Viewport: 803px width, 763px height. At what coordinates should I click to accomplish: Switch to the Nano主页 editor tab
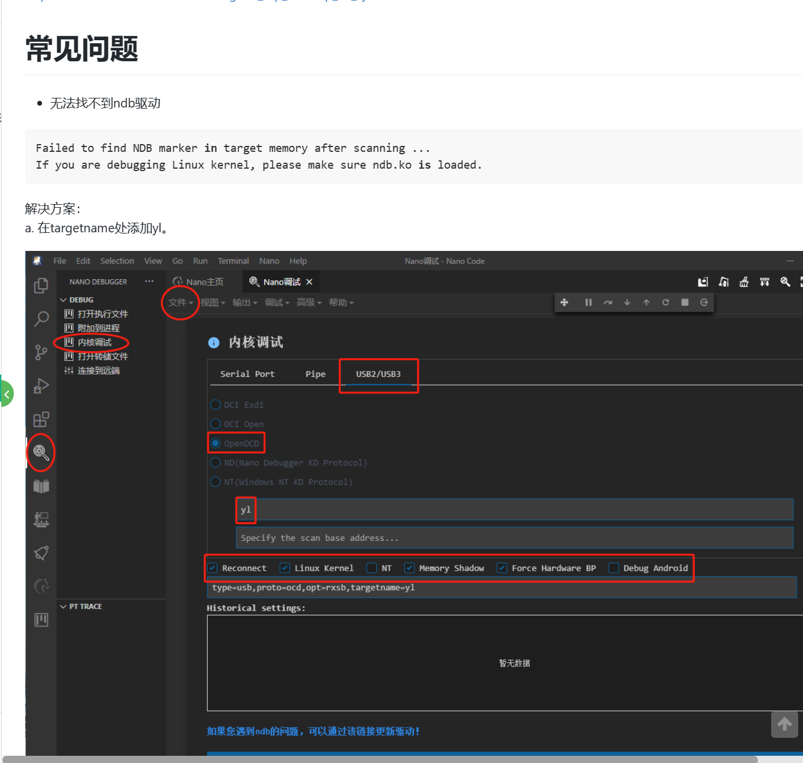(204, 282)
